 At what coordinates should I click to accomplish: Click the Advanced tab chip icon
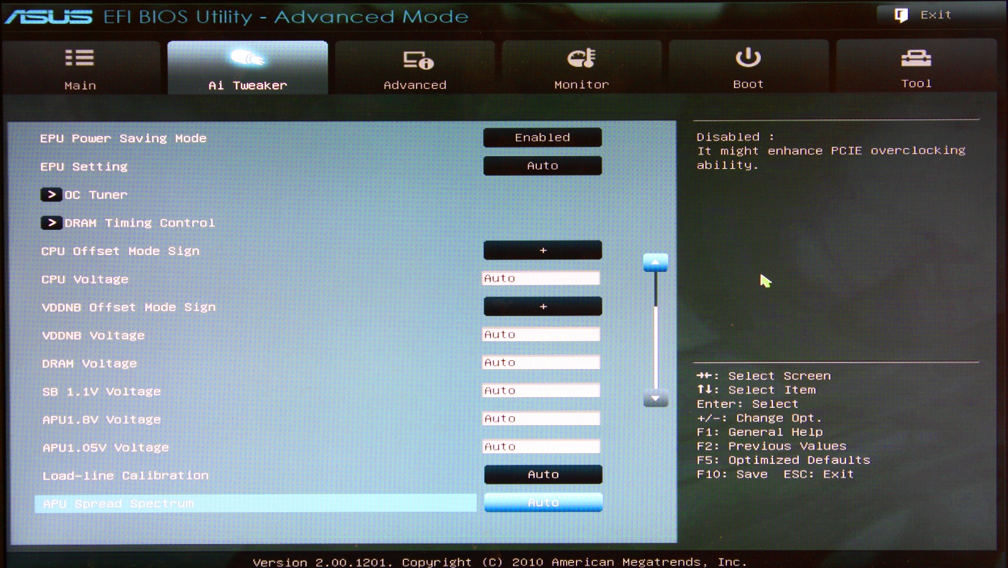pos(418,60)
